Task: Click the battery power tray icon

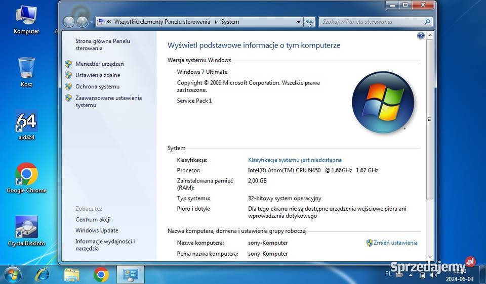Action: 422,275
